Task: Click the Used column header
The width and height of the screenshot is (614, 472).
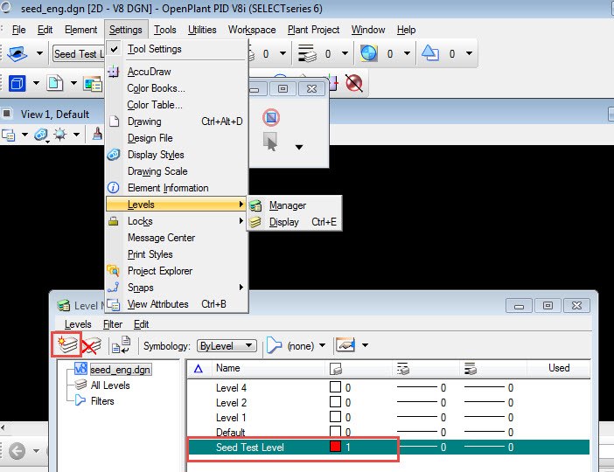Action: [559, 368]
